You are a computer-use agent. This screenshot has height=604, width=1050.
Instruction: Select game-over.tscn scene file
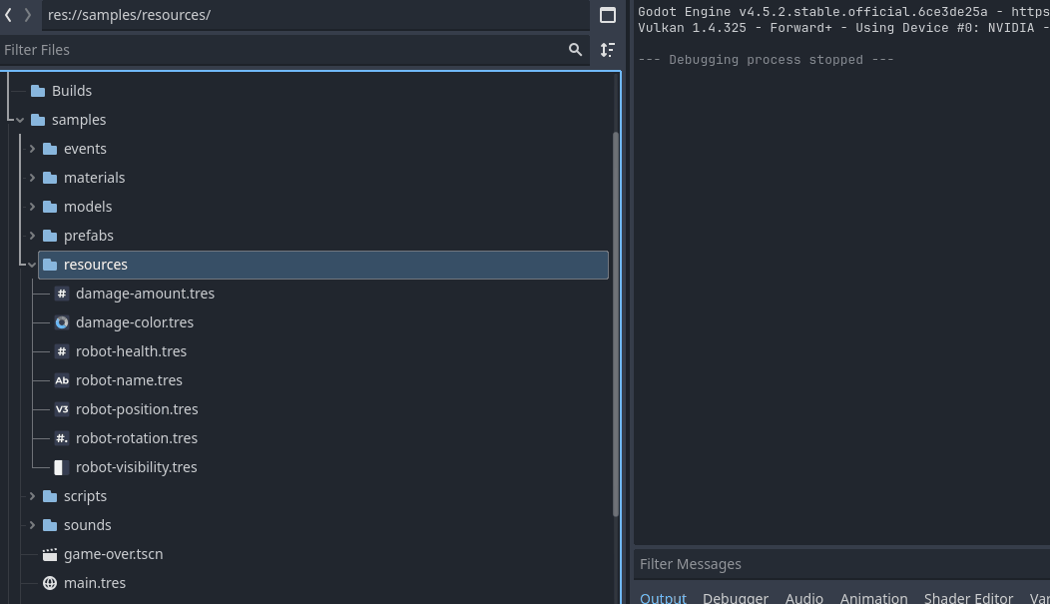(x=113, y=554)
